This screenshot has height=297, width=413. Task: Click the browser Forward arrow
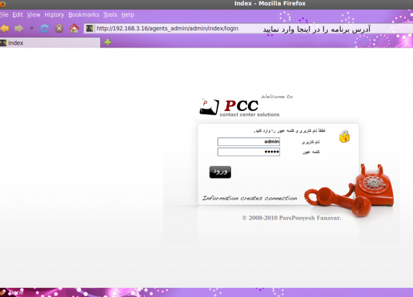(x=19, y=28)
